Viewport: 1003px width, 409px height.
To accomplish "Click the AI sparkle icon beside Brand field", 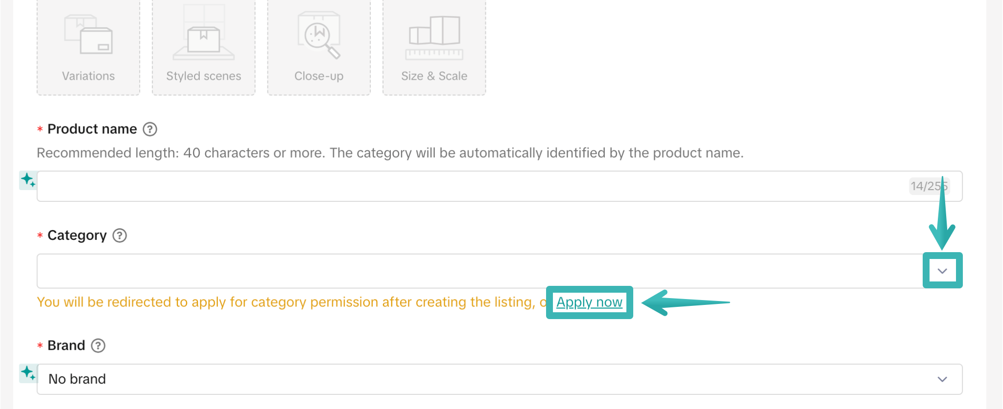I will (x=27, y=374).
